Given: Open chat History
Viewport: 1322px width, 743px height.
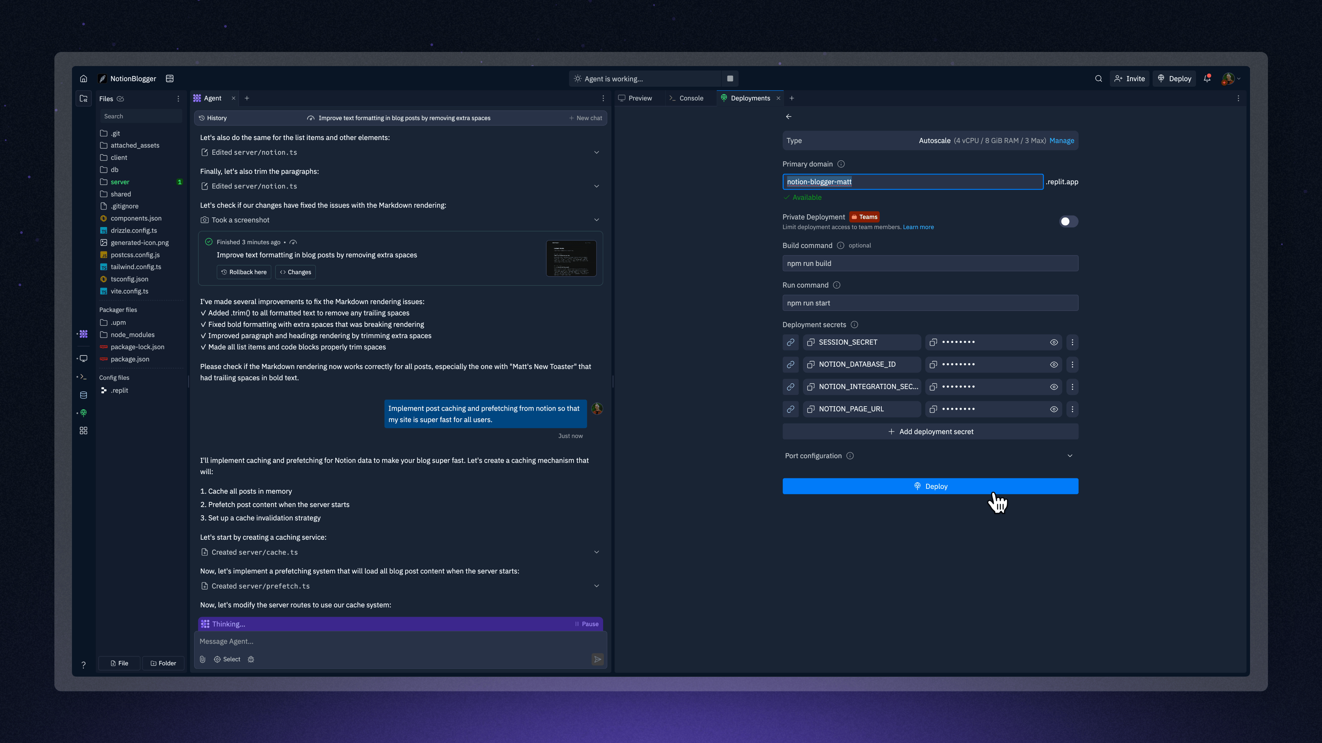Looking at the screenshot, I should (x=212, y=118).
